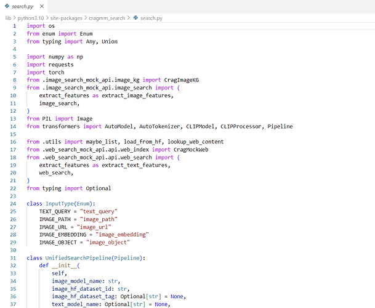This screenshot has height=308, width=375.
Task: Open the python3.10 breadcrumb segment
Action: tap(31, 18)
